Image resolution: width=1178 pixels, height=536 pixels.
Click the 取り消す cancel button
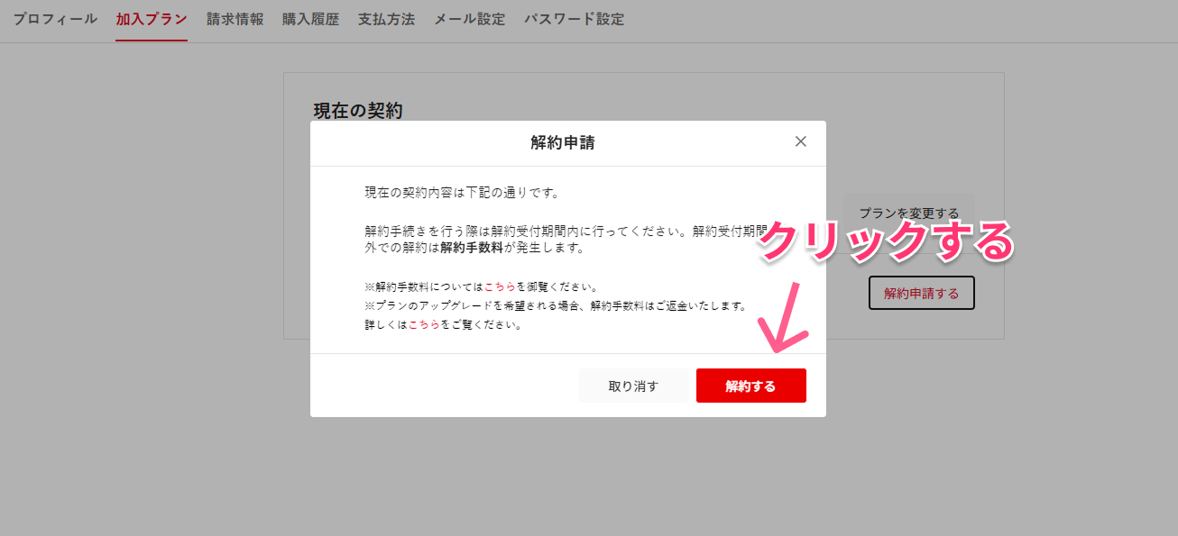[x=633, y=386]
